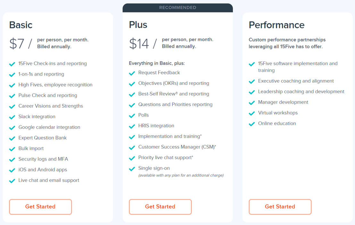Click checkmark next to Online education
The image size is (355, 225).
coord(252,124)
